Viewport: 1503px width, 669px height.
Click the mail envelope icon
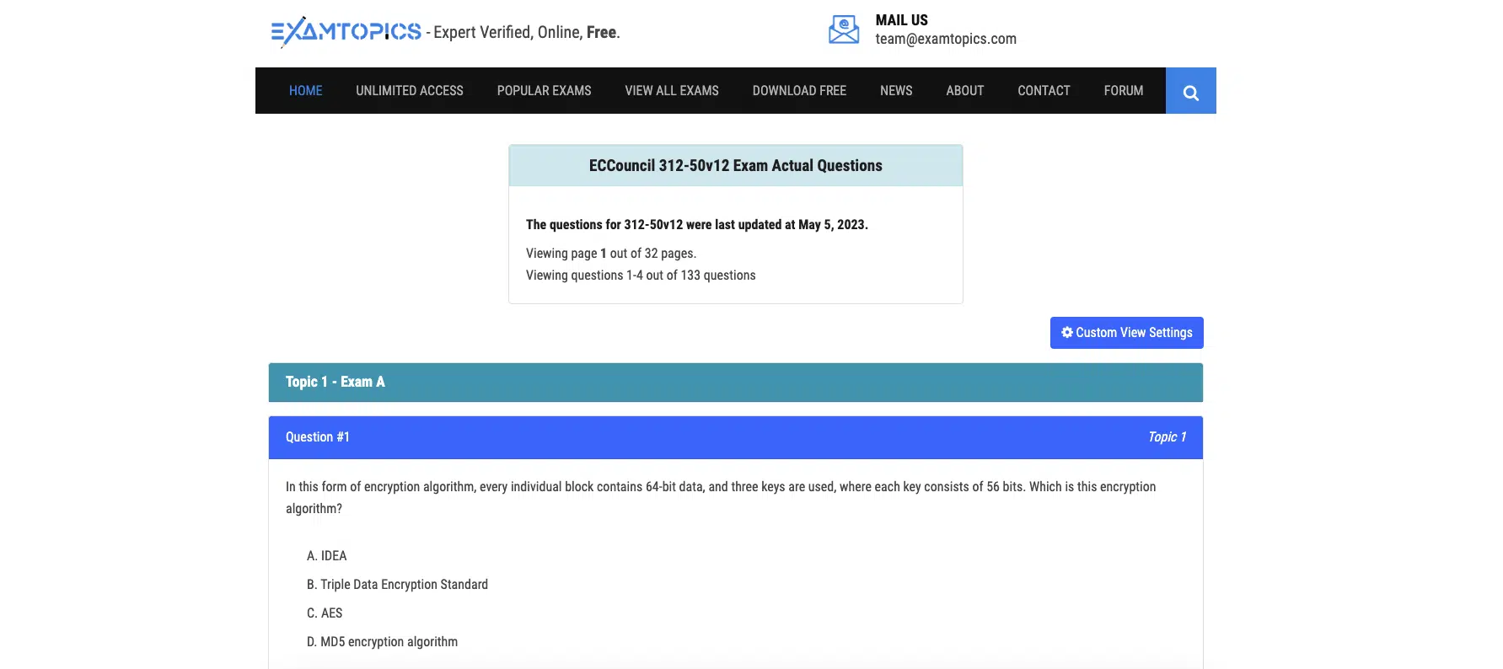[x=843, y=29]
